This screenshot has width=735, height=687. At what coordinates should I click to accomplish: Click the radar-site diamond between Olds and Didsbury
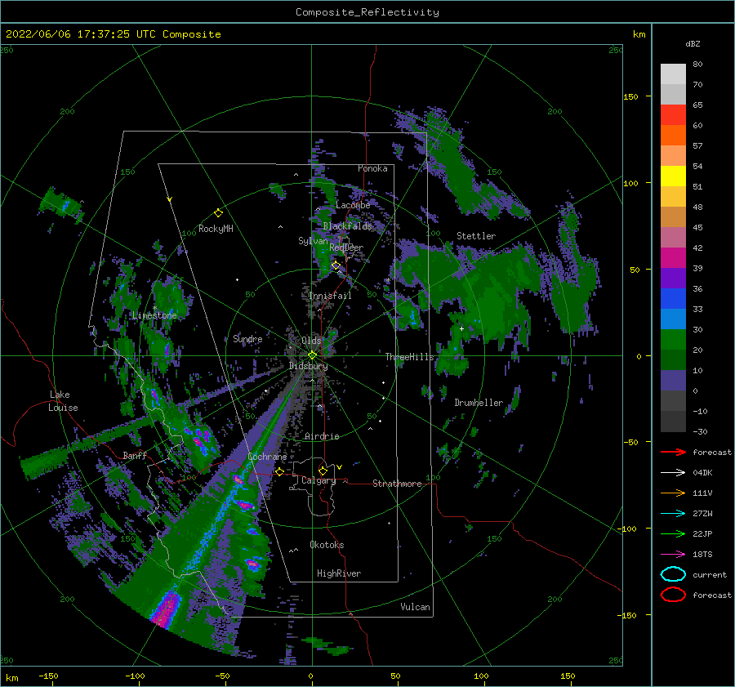click(312, 355)
